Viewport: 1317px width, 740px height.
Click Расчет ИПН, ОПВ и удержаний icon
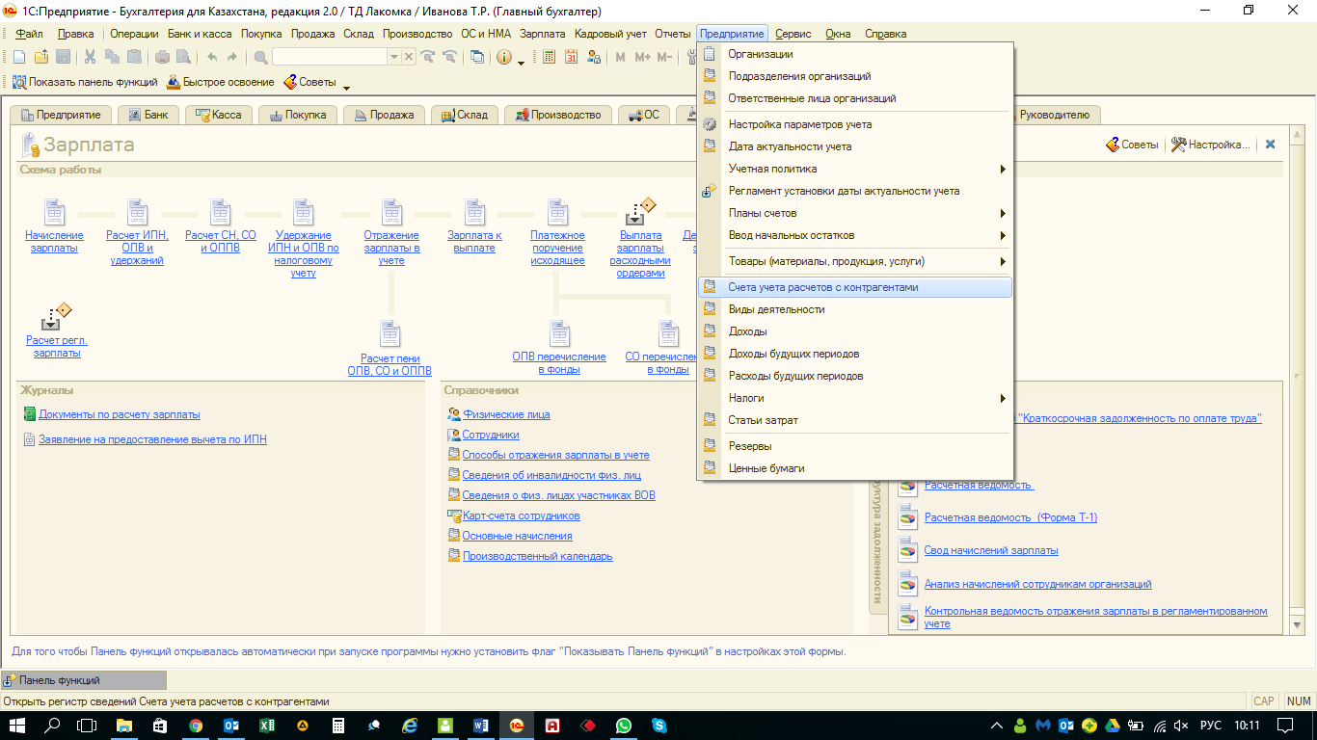click(136, 212)
